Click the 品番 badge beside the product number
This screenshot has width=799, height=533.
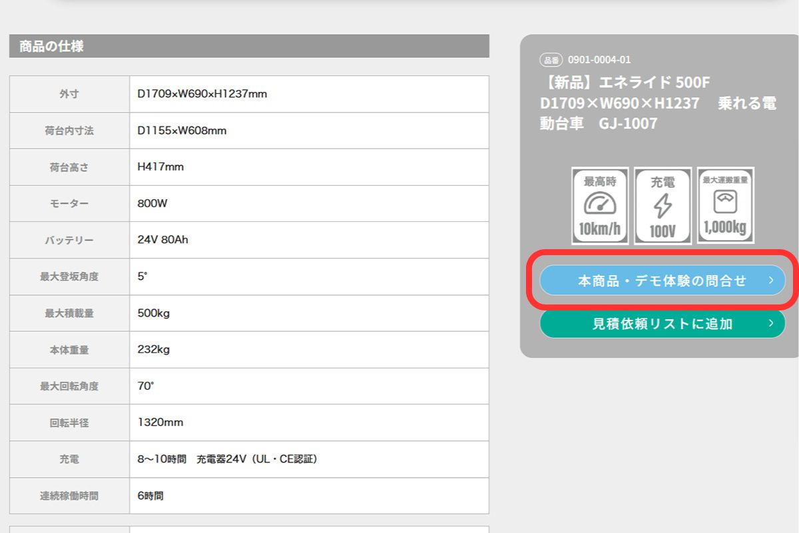551,60
